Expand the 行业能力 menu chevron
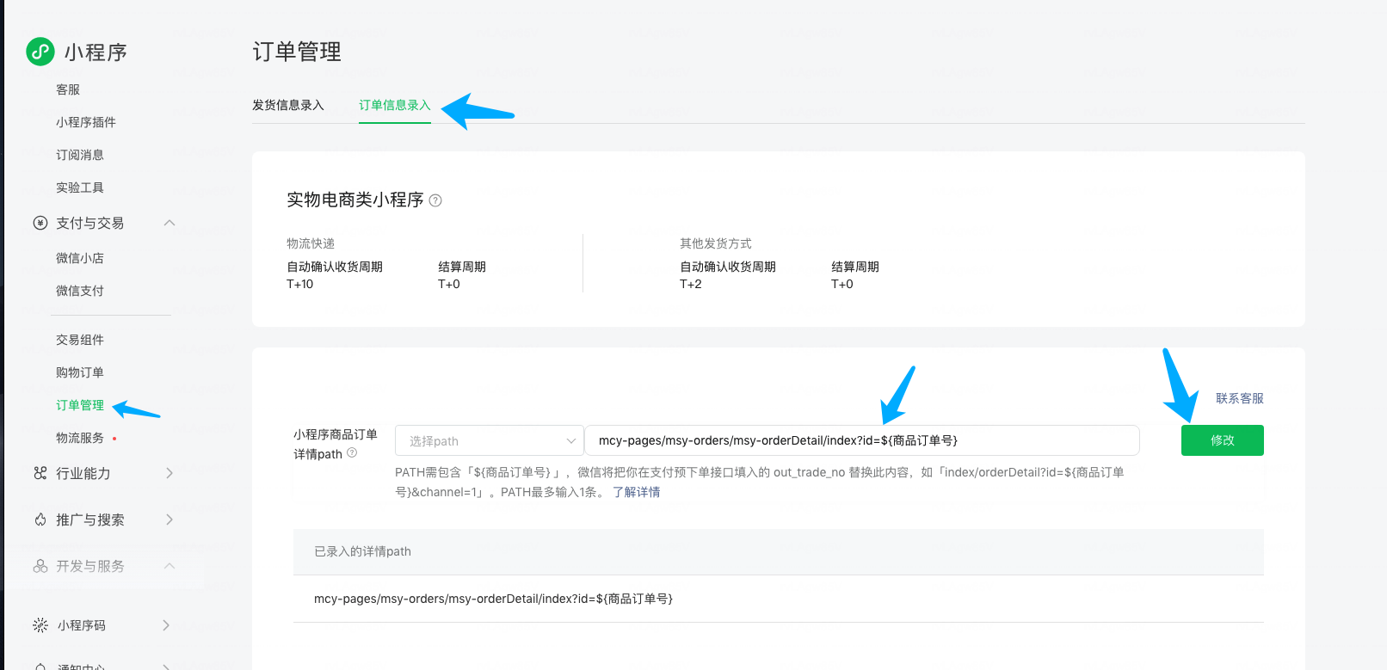Screen dimensions: 1387x670 click(x=170, y=473)
